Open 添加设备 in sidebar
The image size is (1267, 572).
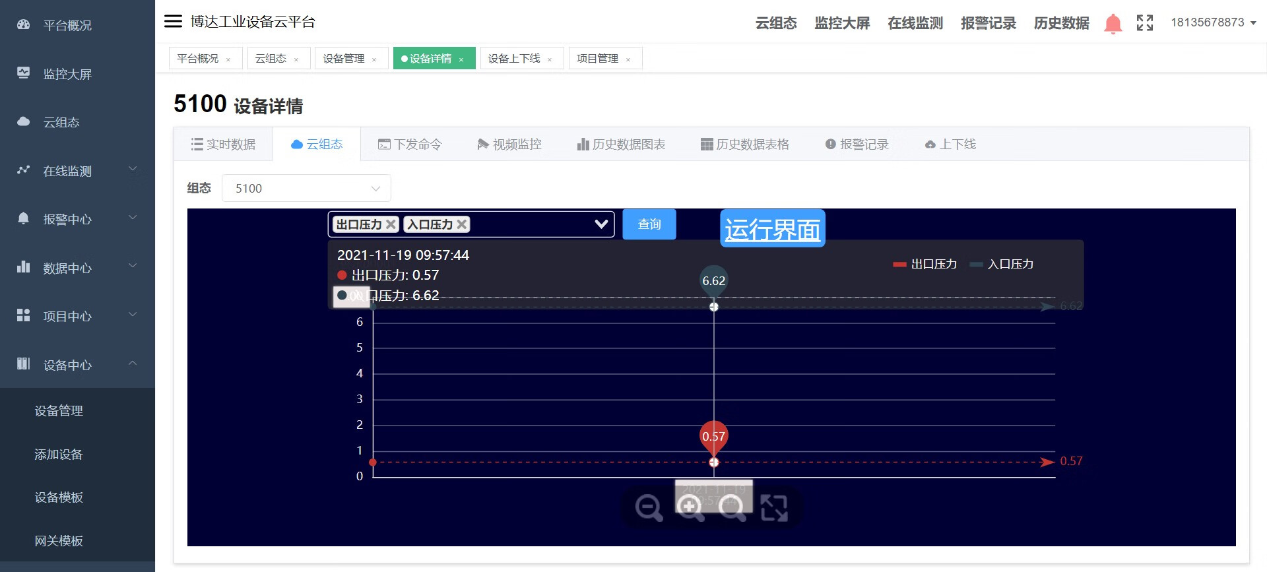pyautogui.click(x=59, y=455)
